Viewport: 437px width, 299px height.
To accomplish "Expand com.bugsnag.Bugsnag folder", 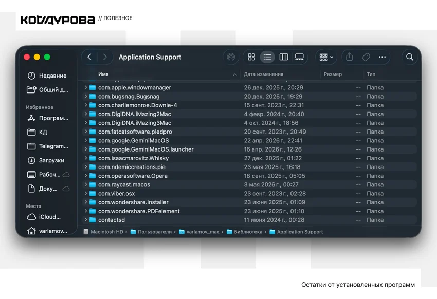I will (86, 96).
